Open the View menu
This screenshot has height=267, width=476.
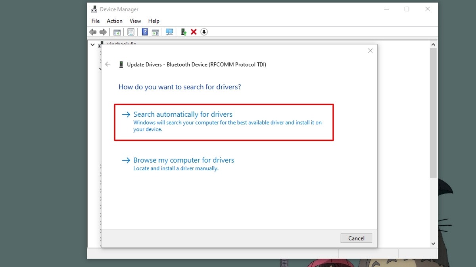click(x=135, y=21)
